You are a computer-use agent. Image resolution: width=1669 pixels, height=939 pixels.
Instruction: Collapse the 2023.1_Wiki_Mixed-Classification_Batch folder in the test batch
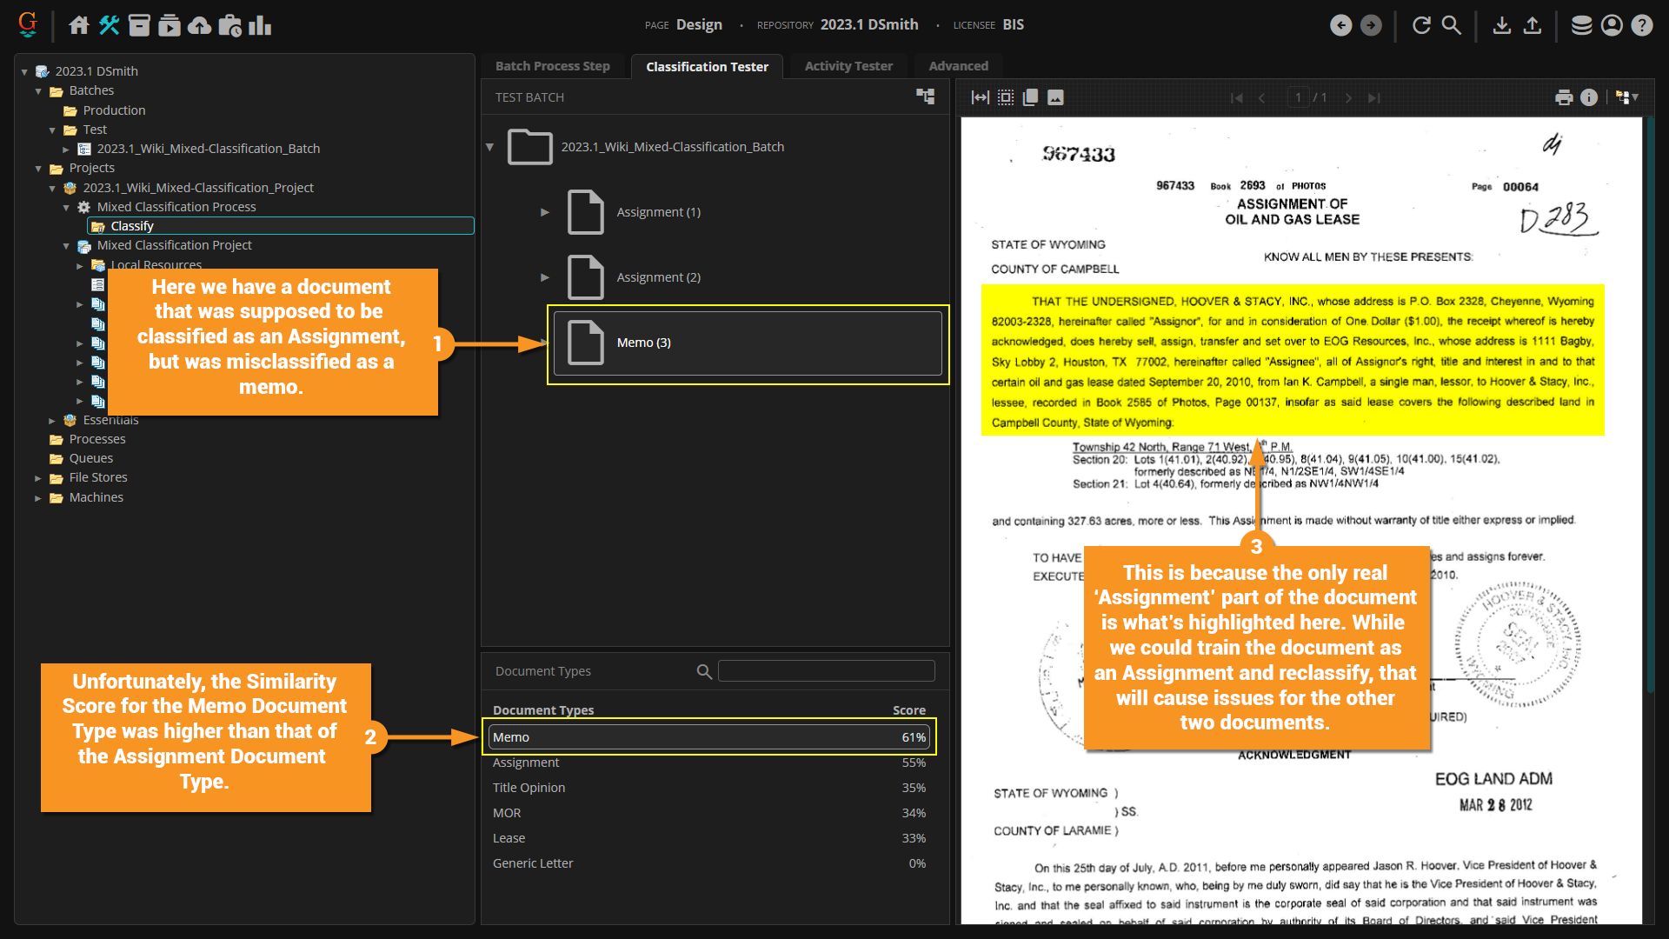tap(489, 147)
